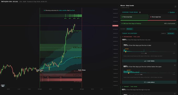178x95 pixels.
Task: Open the info icon beside Choose Your Bias
Action: [x=140, y=12]
